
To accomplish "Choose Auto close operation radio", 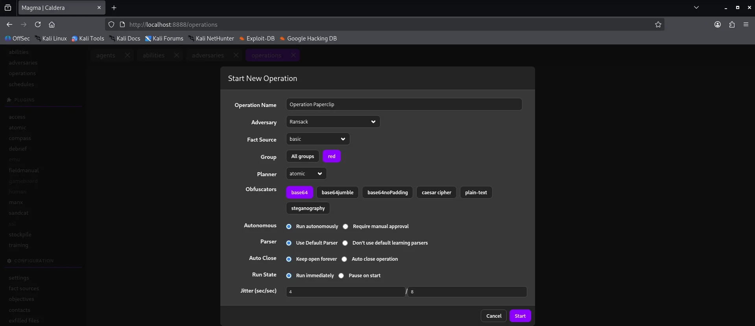I will click(344, 259).
